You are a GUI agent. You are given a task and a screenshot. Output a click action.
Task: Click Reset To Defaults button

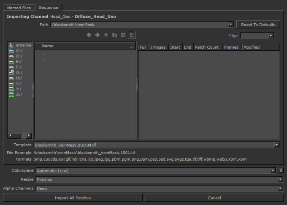point(258,25)
